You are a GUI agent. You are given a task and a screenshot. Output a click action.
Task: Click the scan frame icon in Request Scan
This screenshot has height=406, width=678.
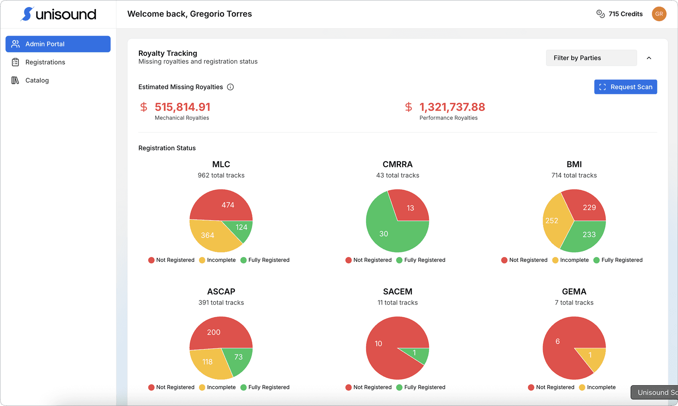coord(603,87)
